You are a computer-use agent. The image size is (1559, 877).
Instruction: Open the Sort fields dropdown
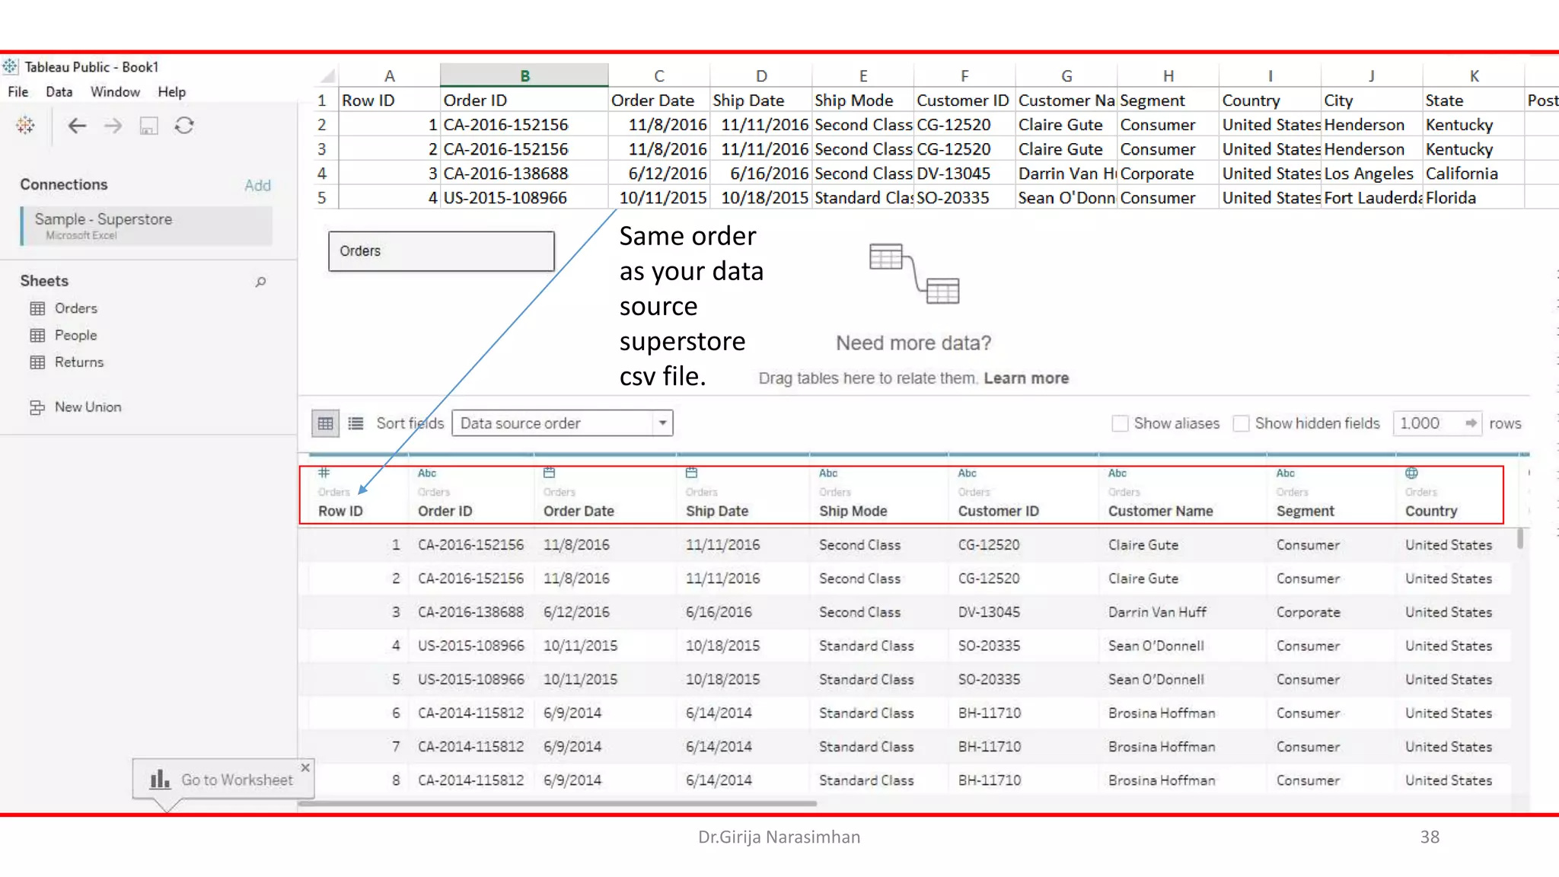(x=562, y=423)
